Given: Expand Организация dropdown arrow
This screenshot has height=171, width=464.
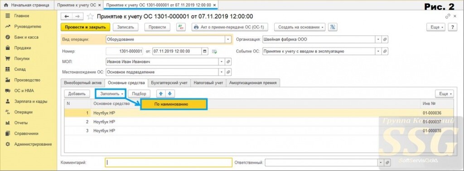Looking at the screenshot, I should pos(378,39).
